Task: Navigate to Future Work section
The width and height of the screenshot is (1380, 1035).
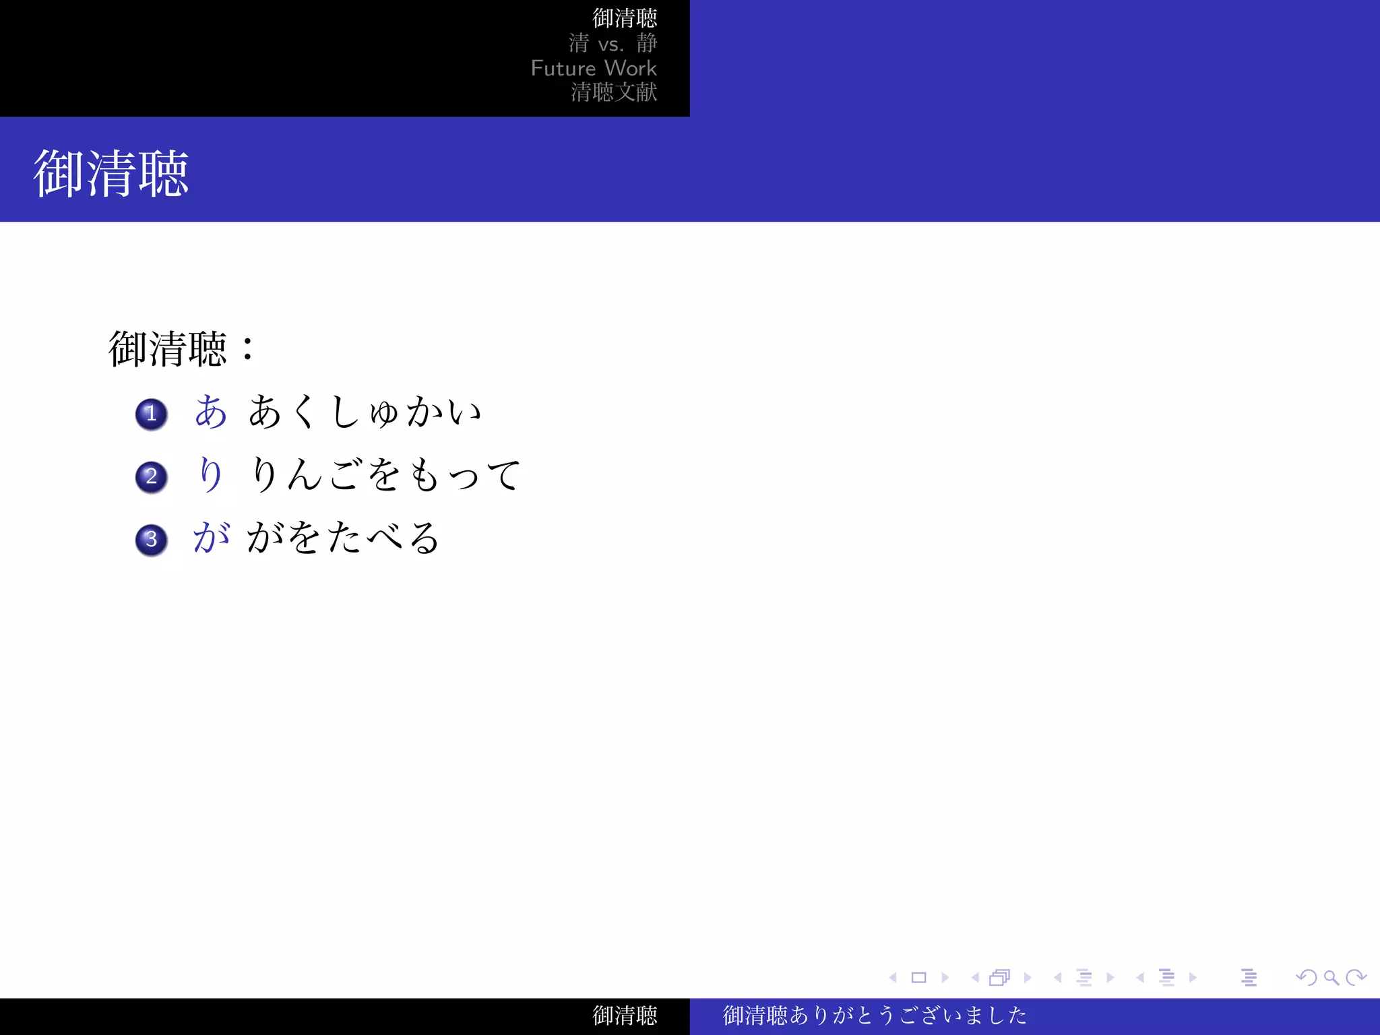Action: [593, 68]
